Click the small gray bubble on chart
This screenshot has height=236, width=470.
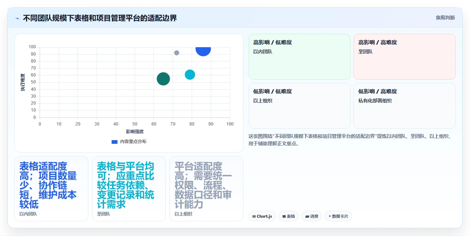coord(177,53)
